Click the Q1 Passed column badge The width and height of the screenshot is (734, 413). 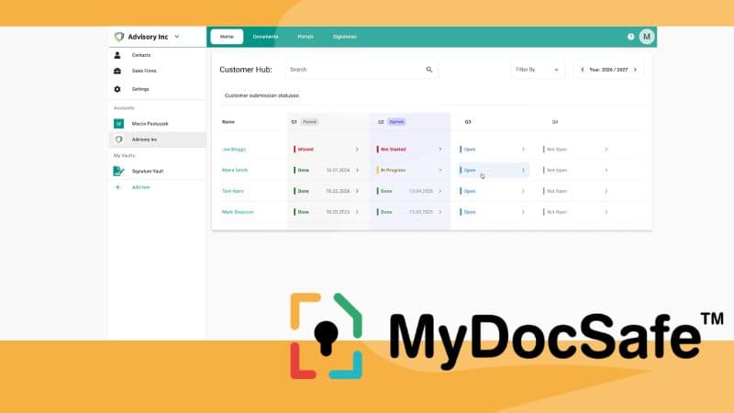(x=310, y=122)
